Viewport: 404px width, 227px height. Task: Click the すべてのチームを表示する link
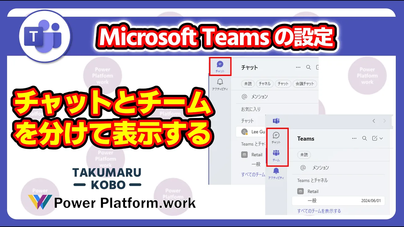(319, 211)
